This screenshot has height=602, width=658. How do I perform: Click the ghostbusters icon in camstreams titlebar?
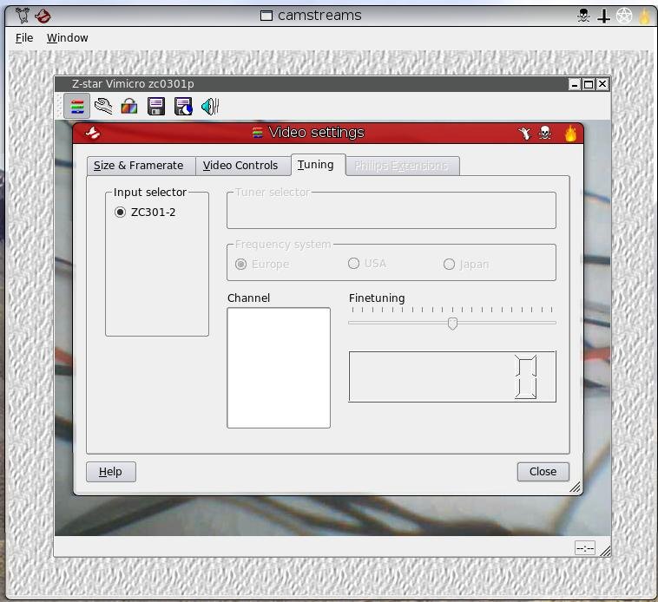(43, 16)
